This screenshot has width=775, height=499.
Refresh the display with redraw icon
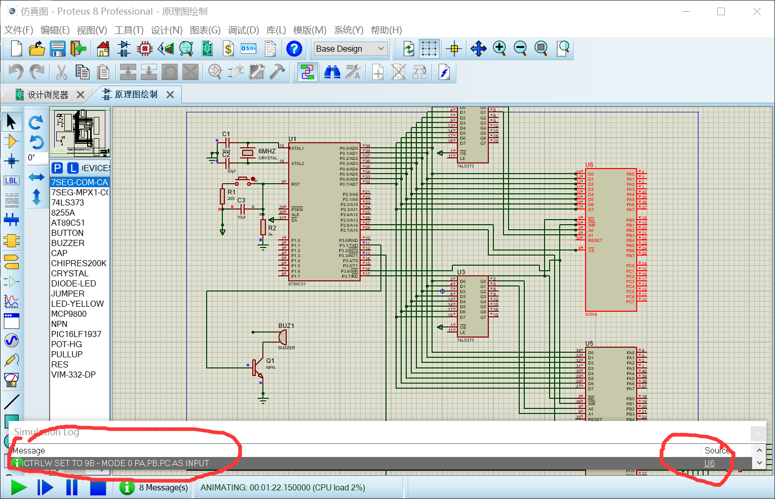408,49
